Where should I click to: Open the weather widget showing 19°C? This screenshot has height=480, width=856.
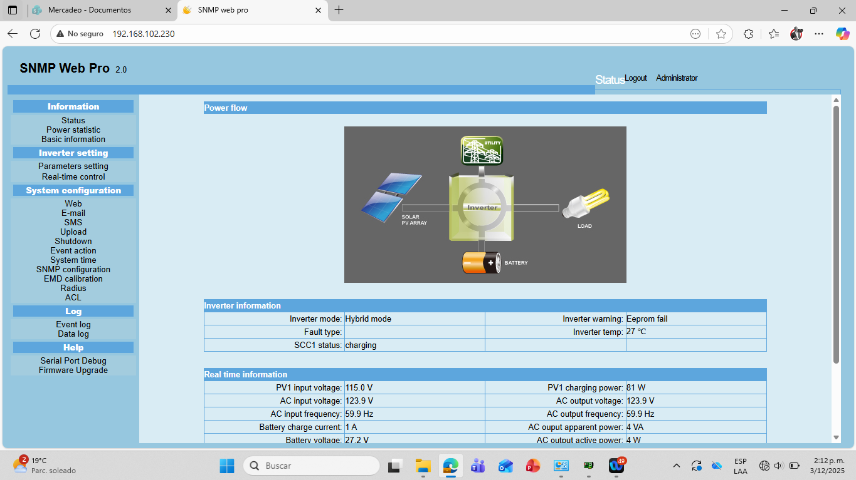[x=44, y=465]
